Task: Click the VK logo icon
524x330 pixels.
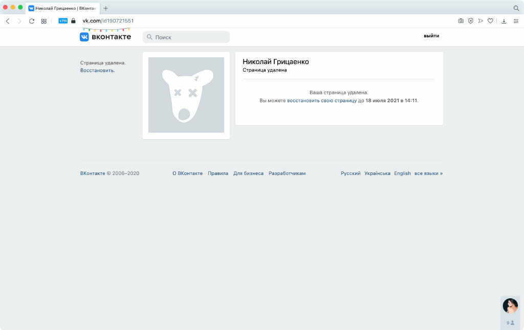Action: click(84, 37)
